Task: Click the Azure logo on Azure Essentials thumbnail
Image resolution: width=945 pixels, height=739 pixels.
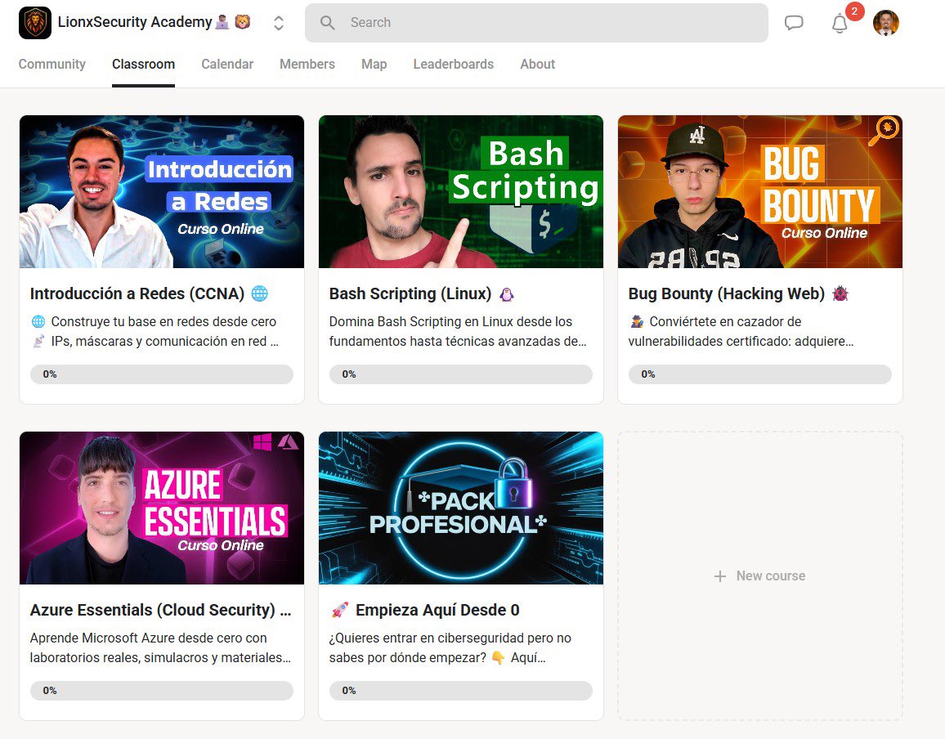Action: click(288, 442)
